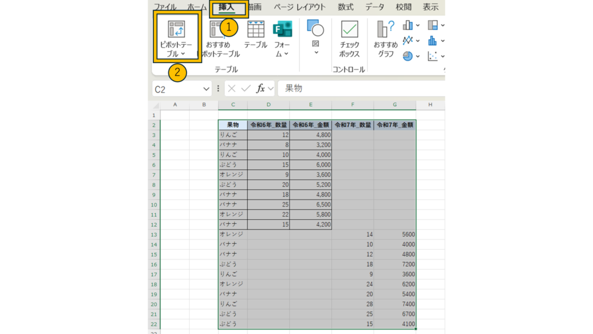The width and height of the screenshot is (593, 334).
Task: Select column D header
Action: [268, 104]
